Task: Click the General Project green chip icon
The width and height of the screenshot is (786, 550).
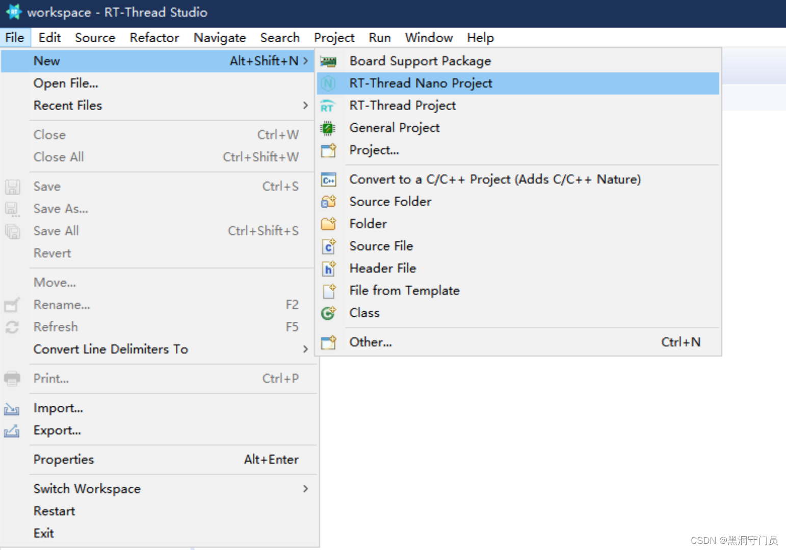Action: tap(328, 128)
